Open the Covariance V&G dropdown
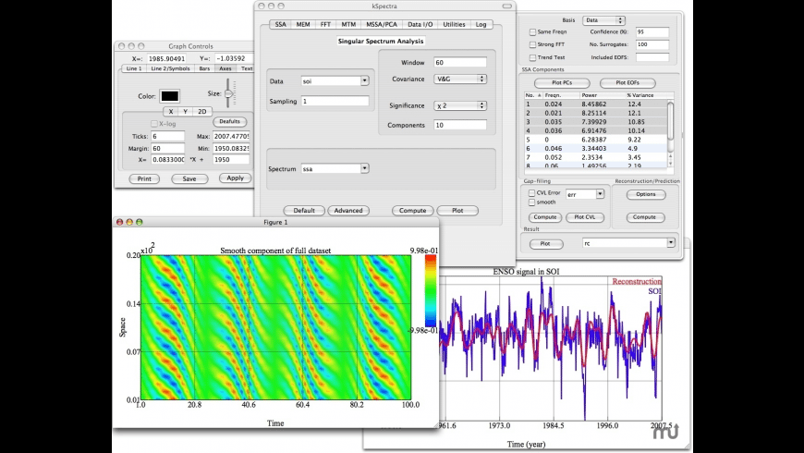 pos(459,80)
